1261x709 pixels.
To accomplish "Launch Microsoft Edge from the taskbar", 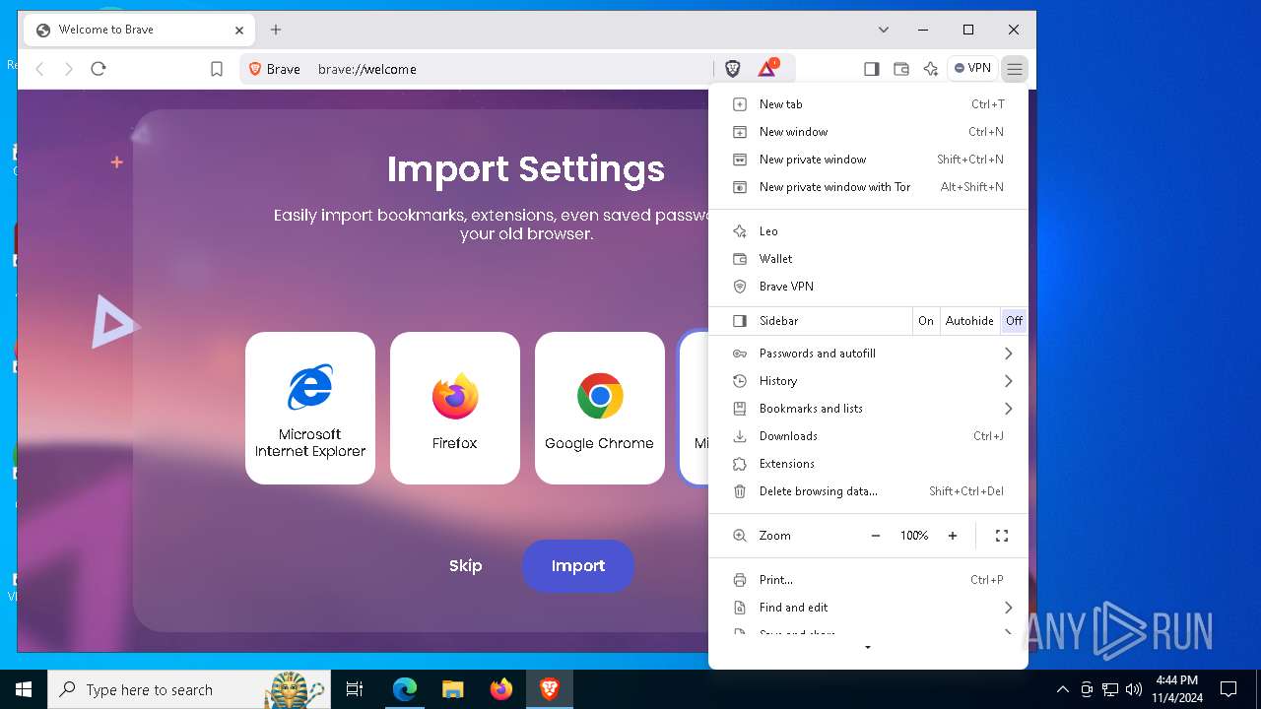I will tap(405, 689).
